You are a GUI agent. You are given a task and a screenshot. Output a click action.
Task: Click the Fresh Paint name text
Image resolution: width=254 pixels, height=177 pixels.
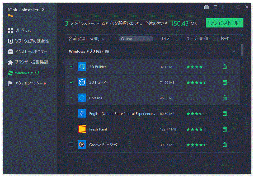coord(98,129)
